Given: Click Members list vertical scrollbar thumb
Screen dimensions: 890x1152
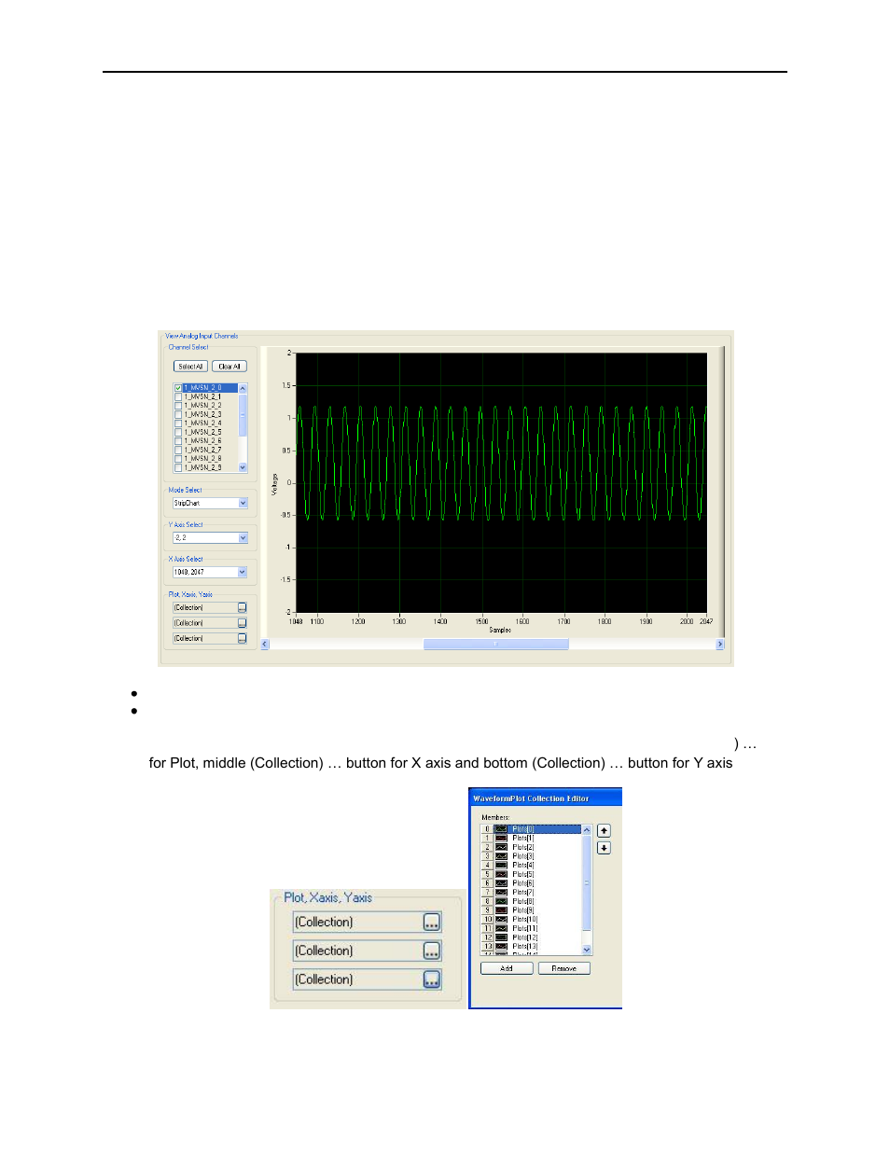Looking at the screenshot, I should point(587,882).
